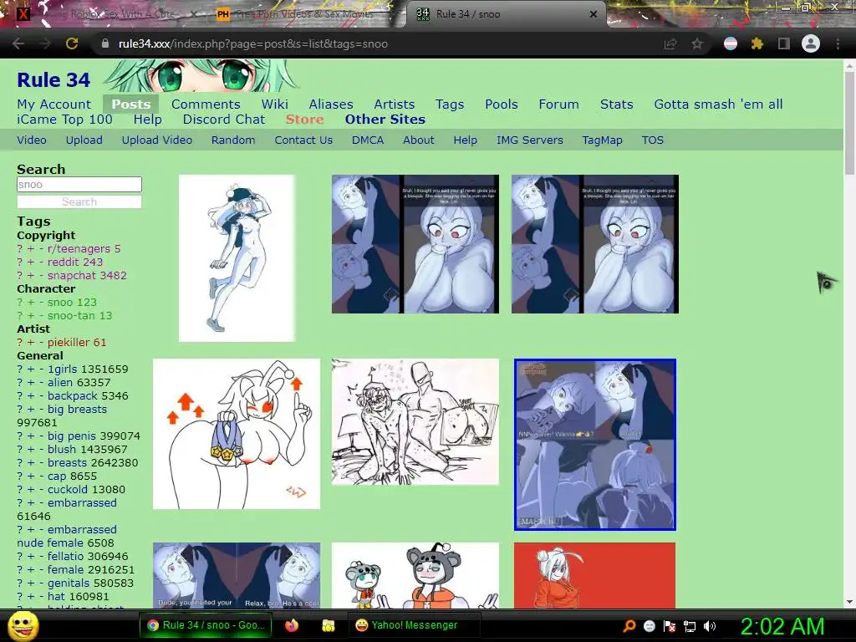Image resolution: width=856 pixels, height=642 pixels.
Task: Open the Discord Chat link
Action: point(224,120)
